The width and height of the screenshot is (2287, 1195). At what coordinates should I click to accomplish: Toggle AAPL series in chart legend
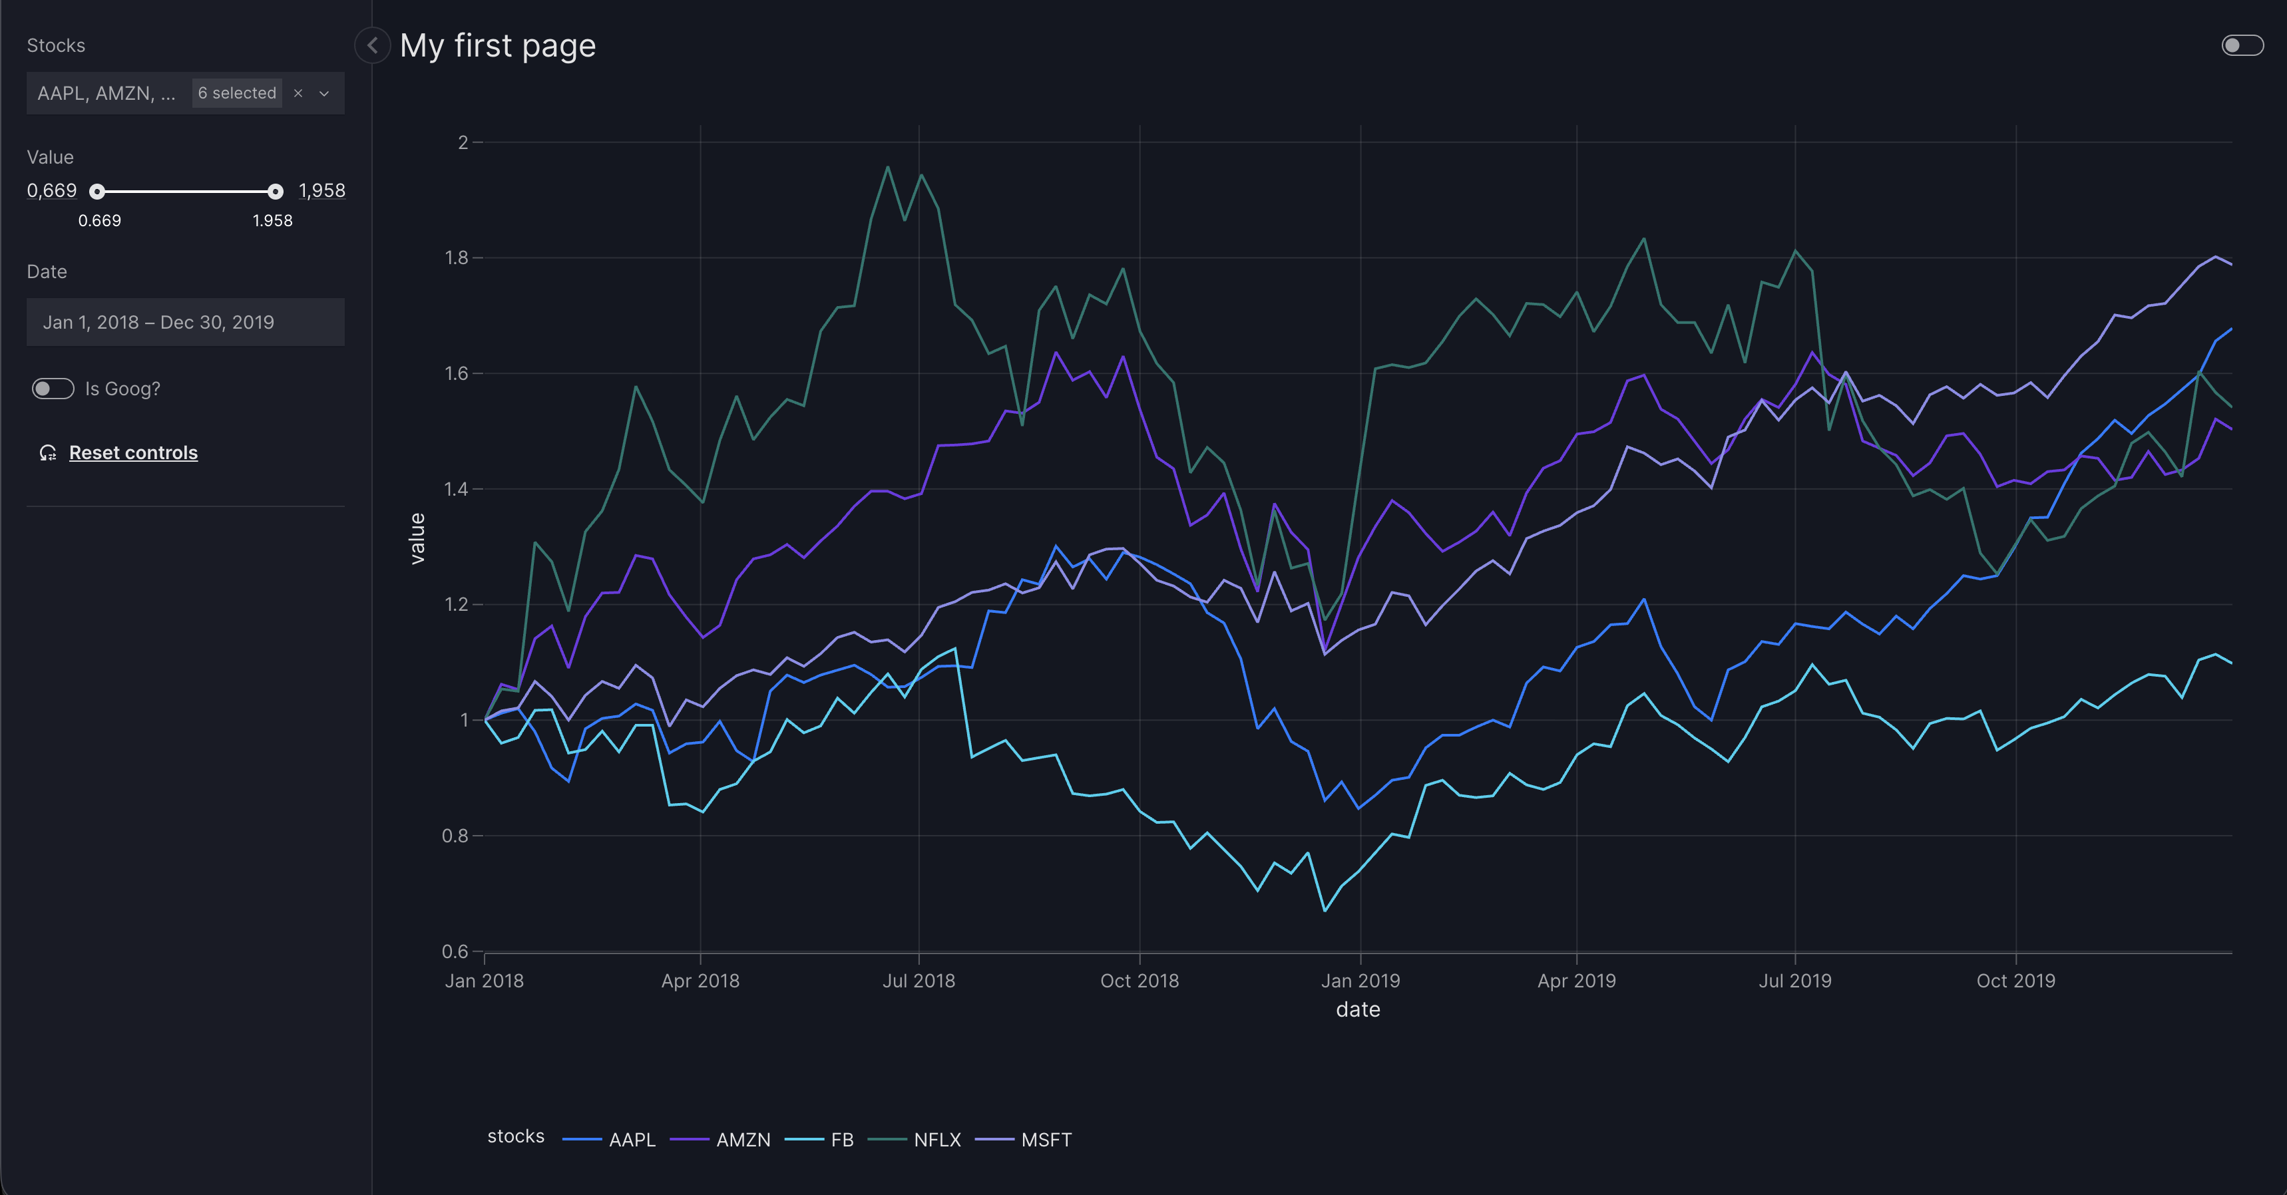609,1140
